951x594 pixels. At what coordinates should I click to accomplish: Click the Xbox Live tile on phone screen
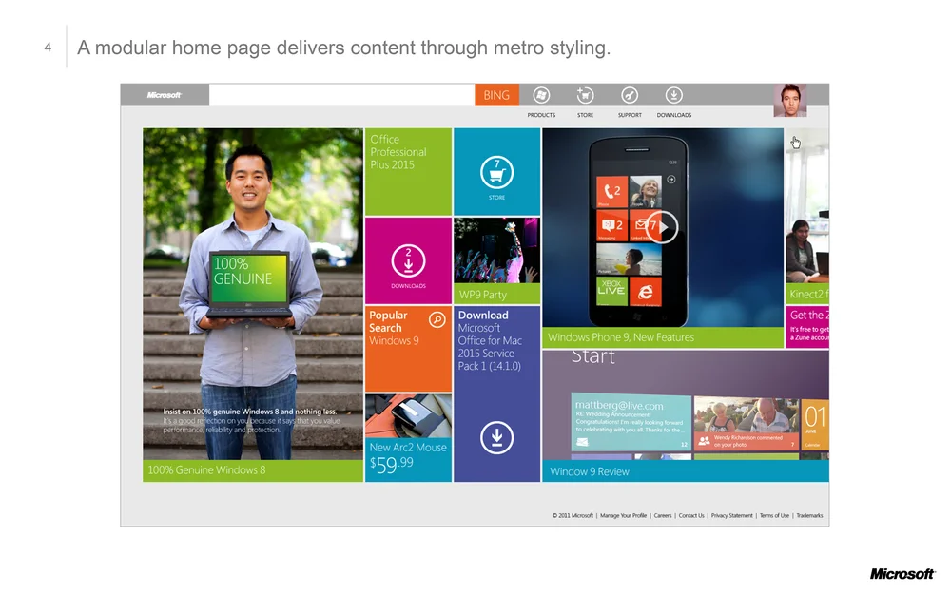[x=611, y=291]
